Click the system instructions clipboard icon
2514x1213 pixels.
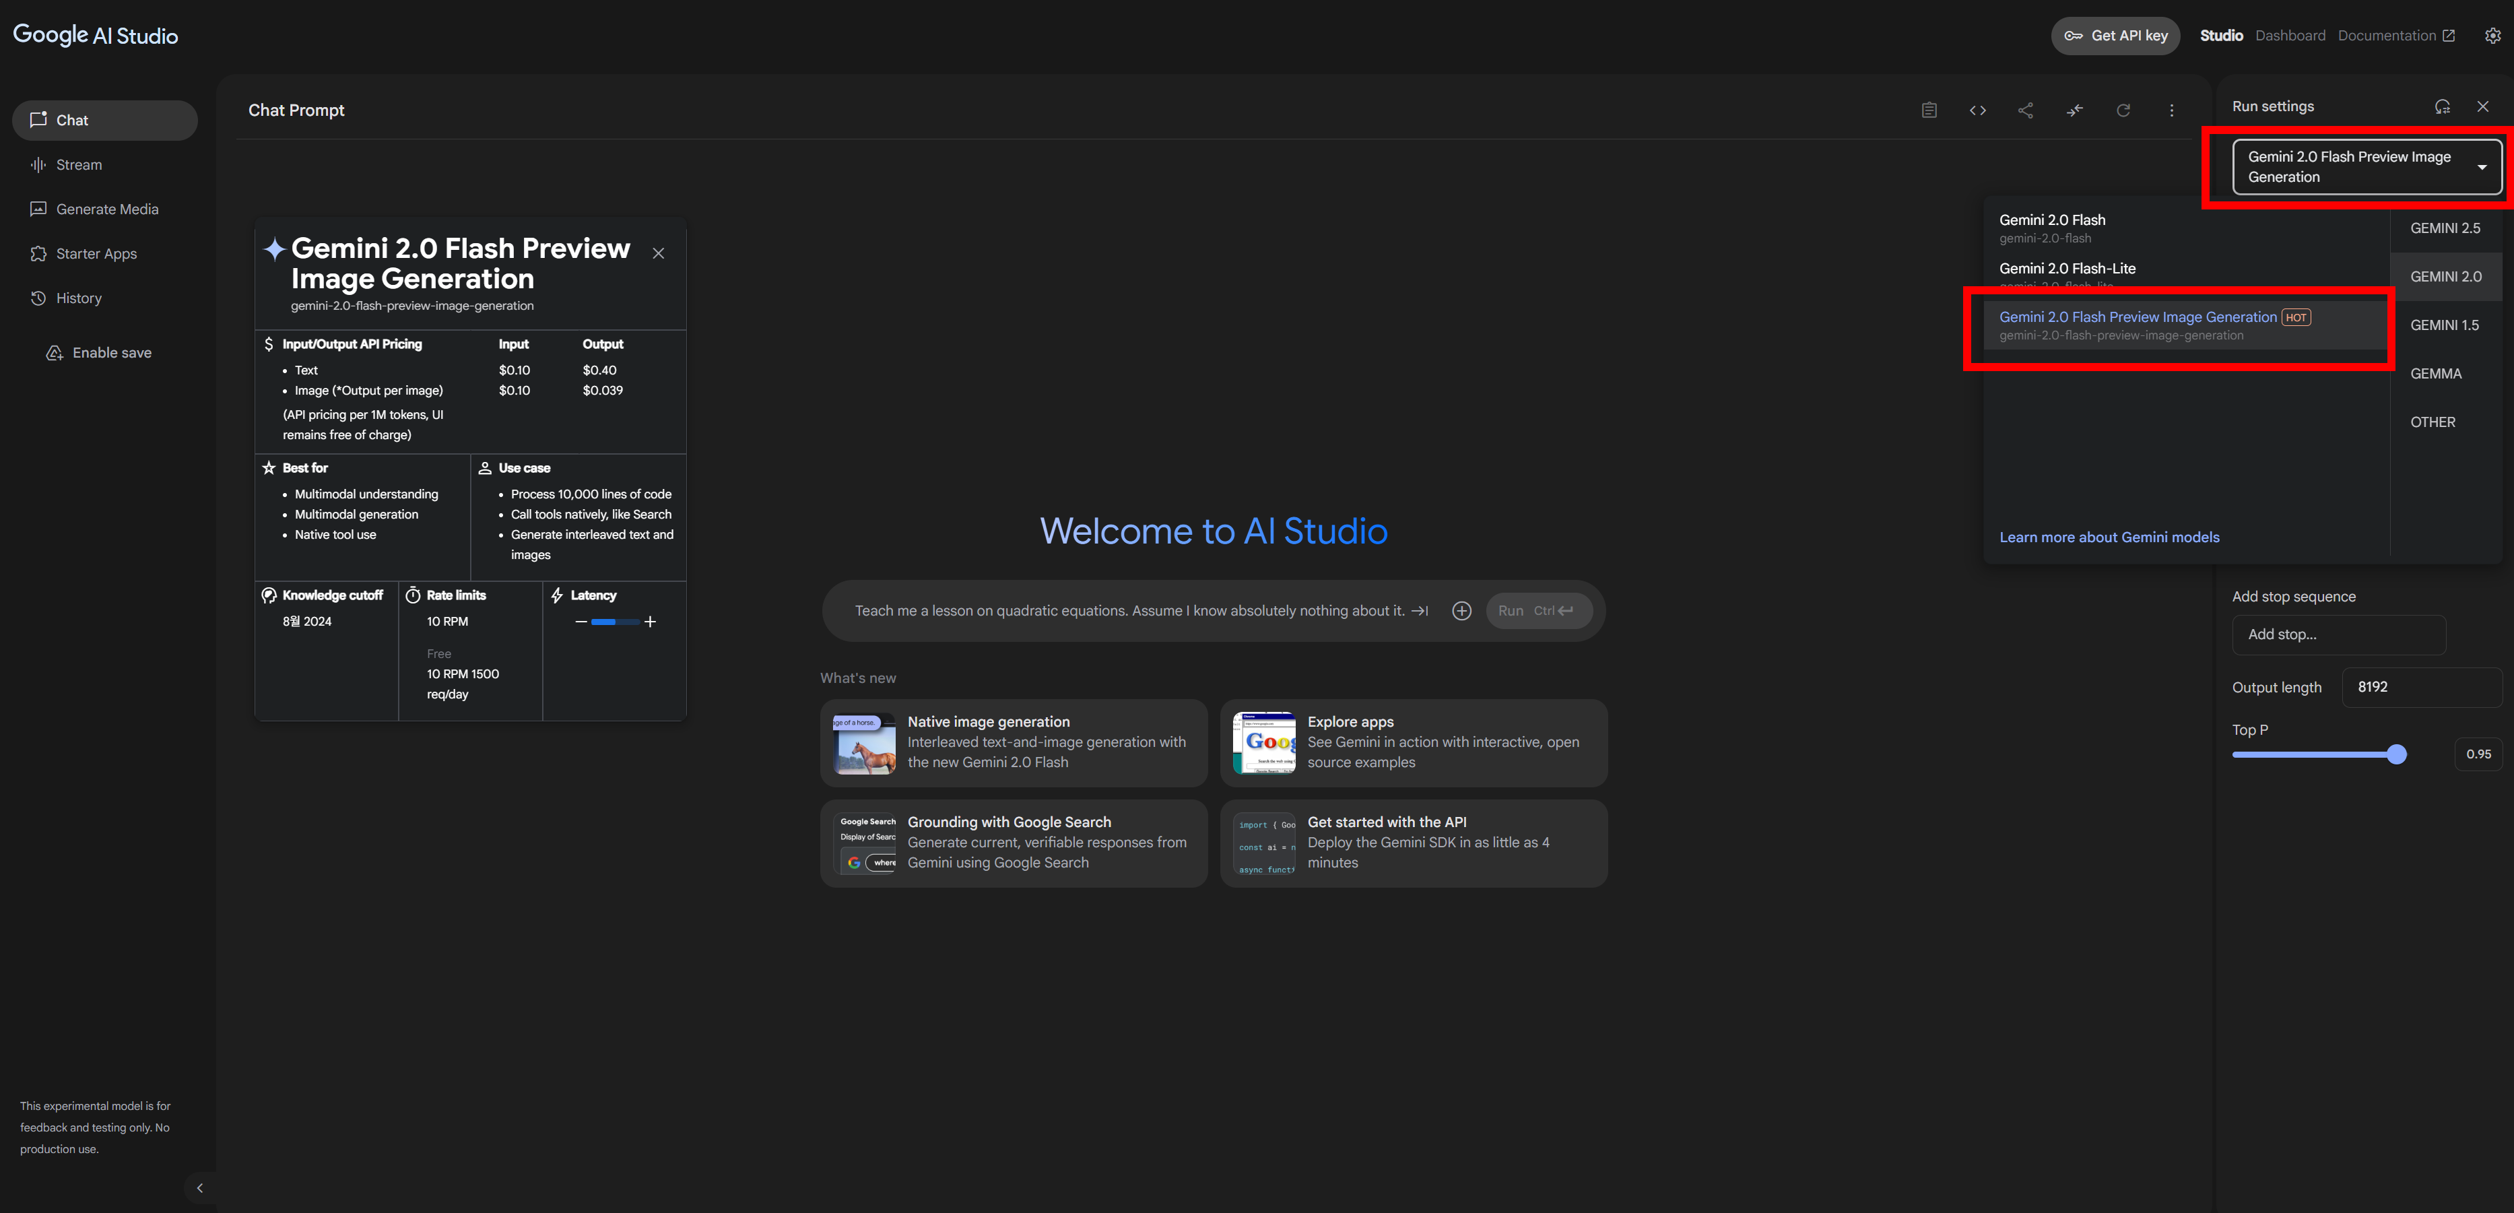[x=1929, y=110]
